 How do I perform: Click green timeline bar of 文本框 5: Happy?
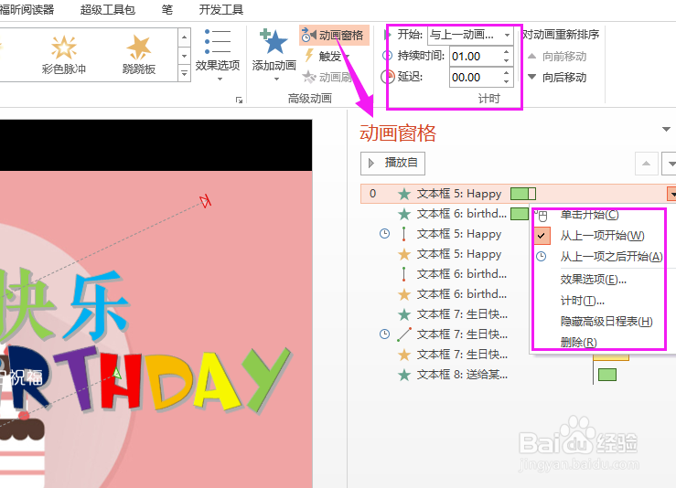coord(523,194)
